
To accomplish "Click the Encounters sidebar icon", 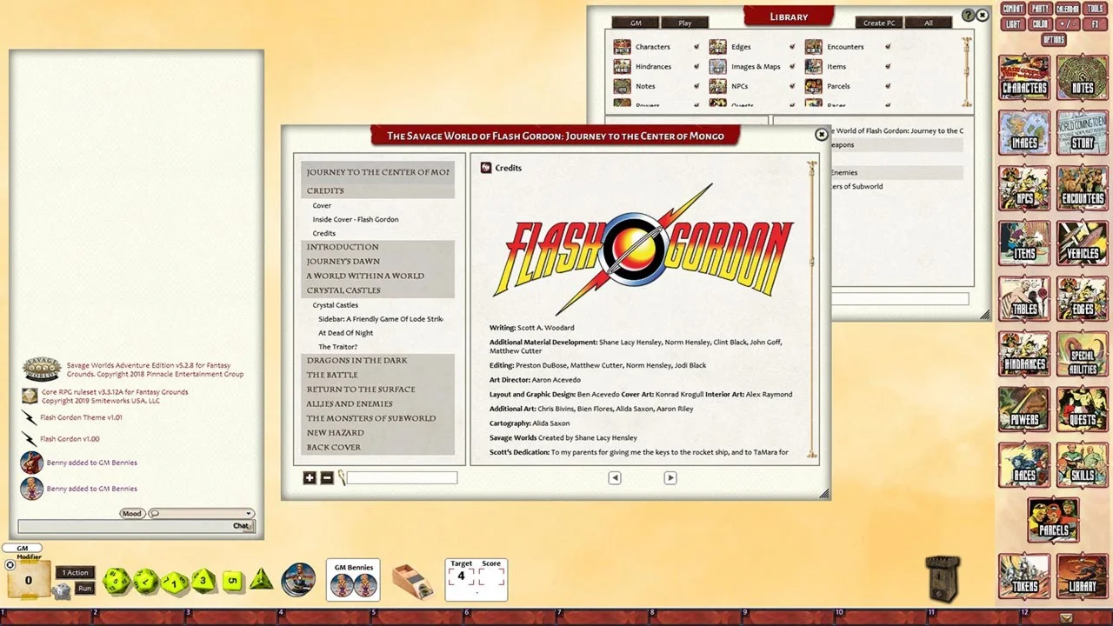I will pos(1082,188).
